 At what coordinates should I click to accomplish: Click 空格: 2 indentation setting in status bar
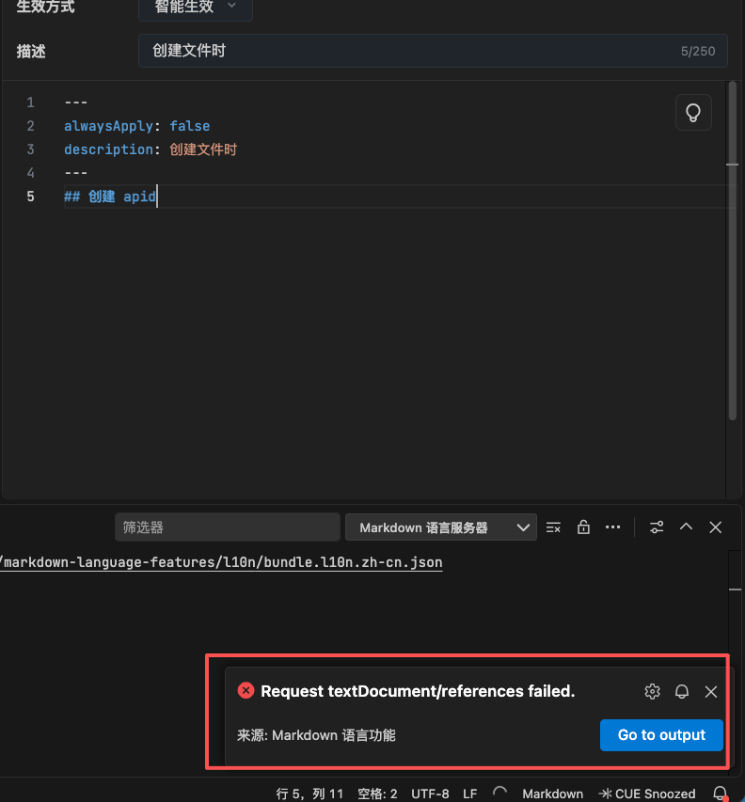[x=377, y=794]
